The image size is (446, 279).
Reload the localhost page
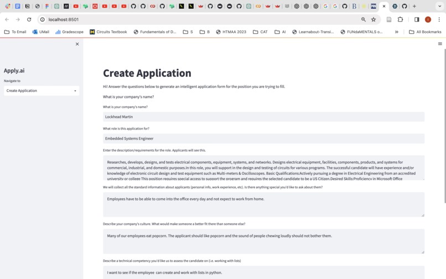pos(29,19)
